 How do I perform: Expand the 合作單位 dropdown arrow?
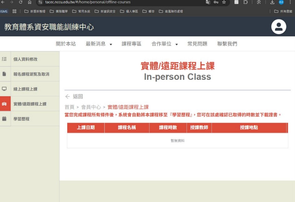point(177,45)
